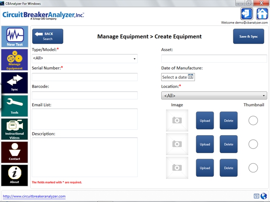Screen dimensions: 270x202
Task: Minimize the CBAnalyzer window
Action: (240, 3)
